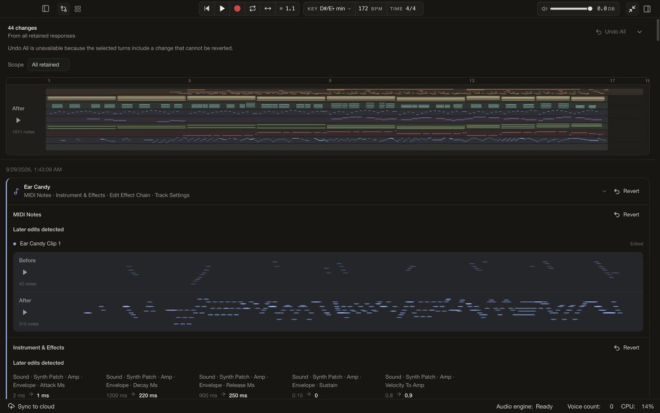Click the collapse view arrows icon
This screenshot has height=413, width=660.
[632, 9]
